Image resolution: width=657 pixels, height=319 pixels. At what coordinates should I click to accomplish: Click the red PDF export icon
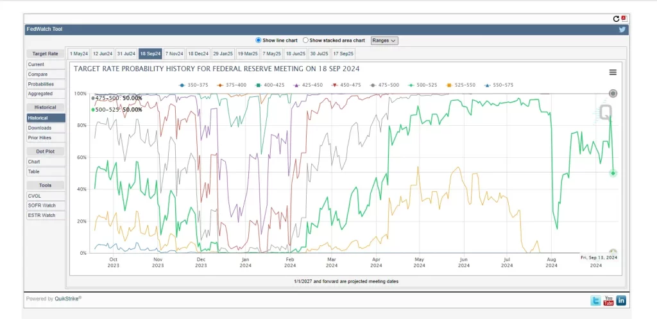(623, 19)
